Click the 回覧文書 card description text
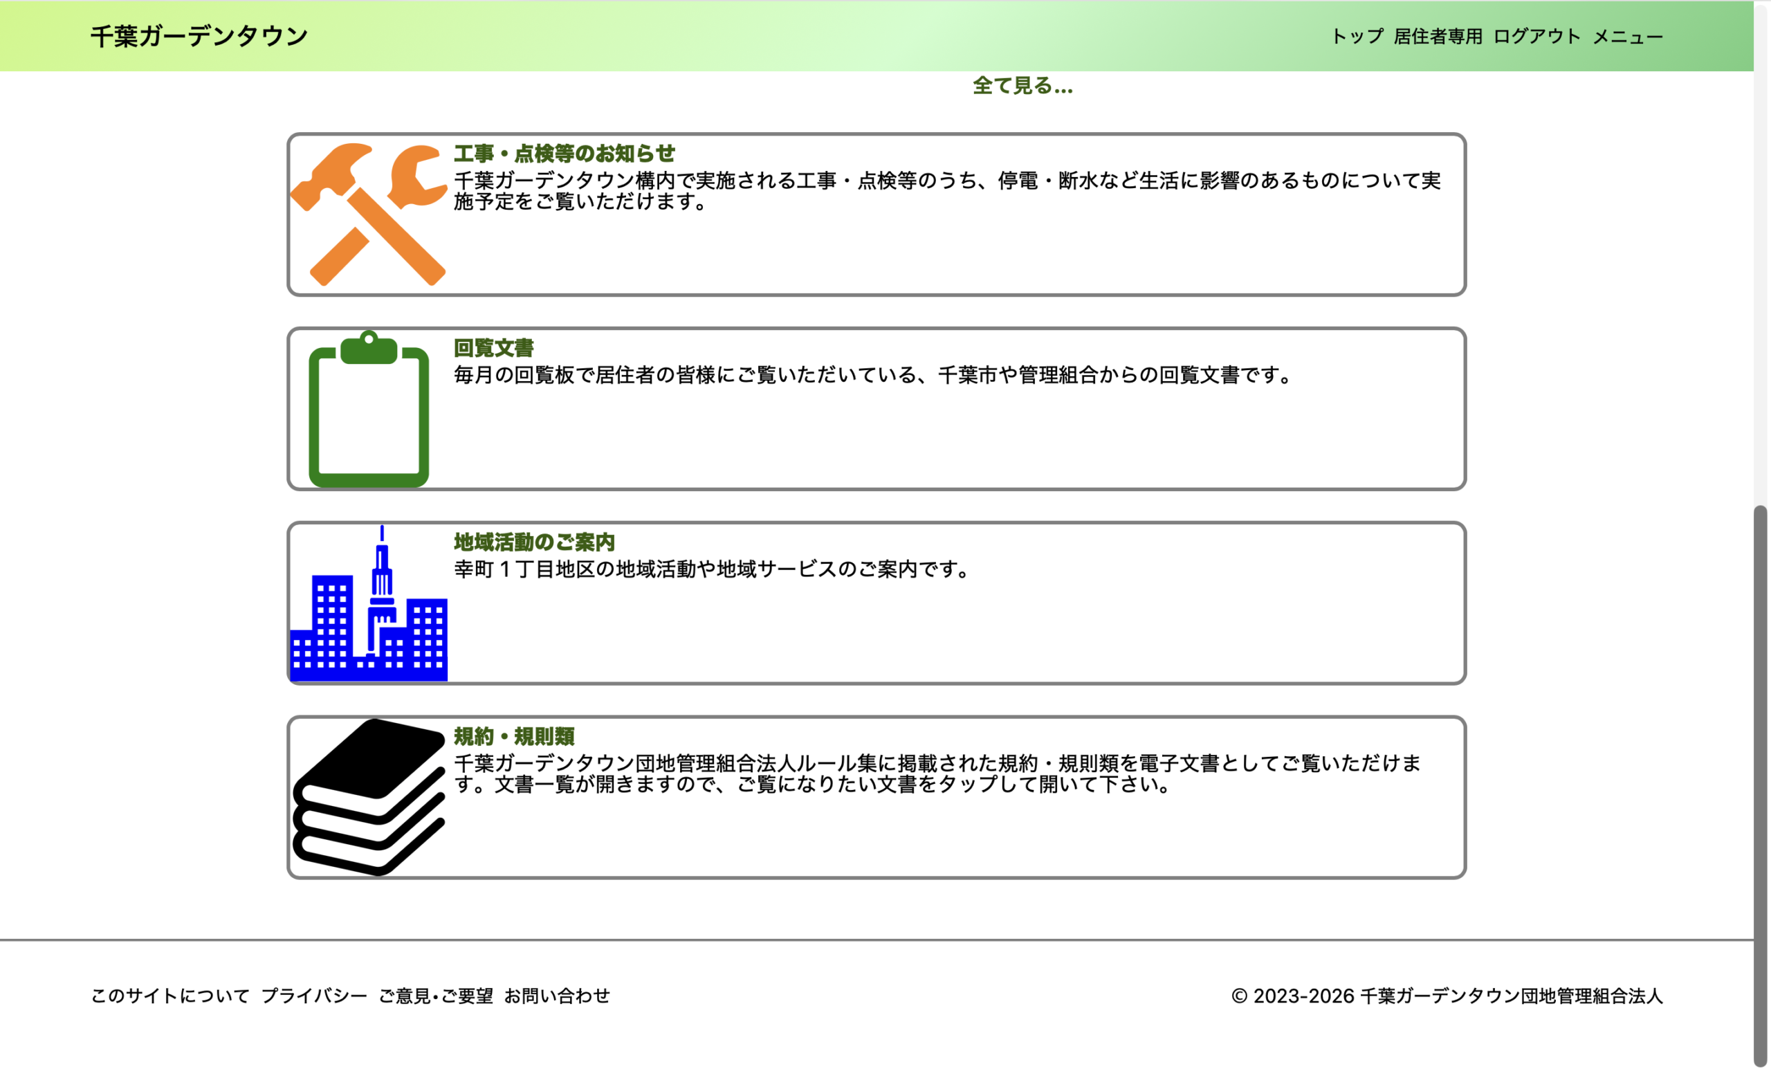The width and height of the screenshot is (1771, 1071). [x=873, y=374]
